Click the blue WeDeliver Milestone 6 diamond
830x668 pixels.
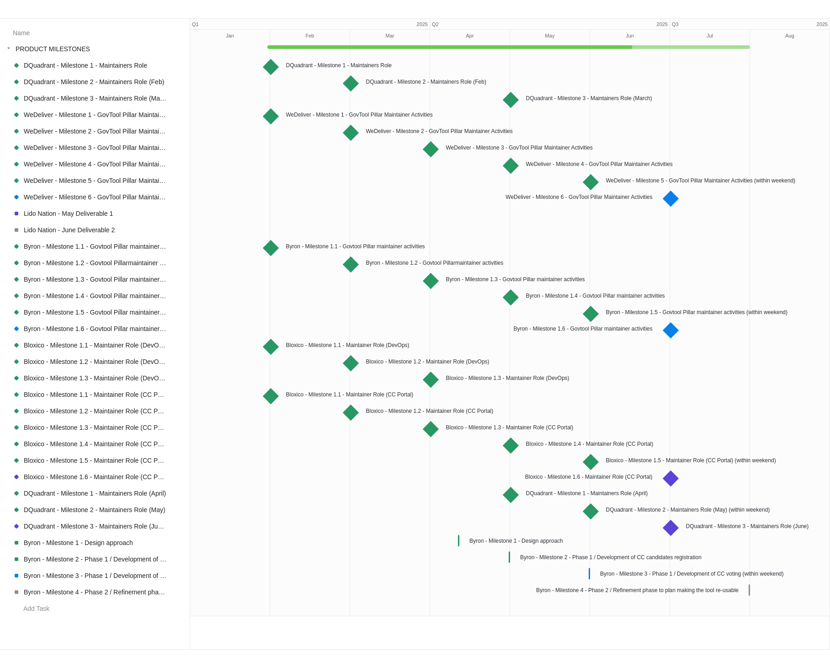pyautogui.click(x=670, y=198)
